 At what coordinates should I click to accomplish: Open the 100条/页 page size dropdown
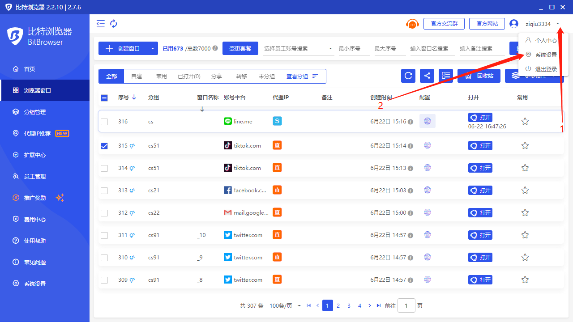click(x=285, y=306)
